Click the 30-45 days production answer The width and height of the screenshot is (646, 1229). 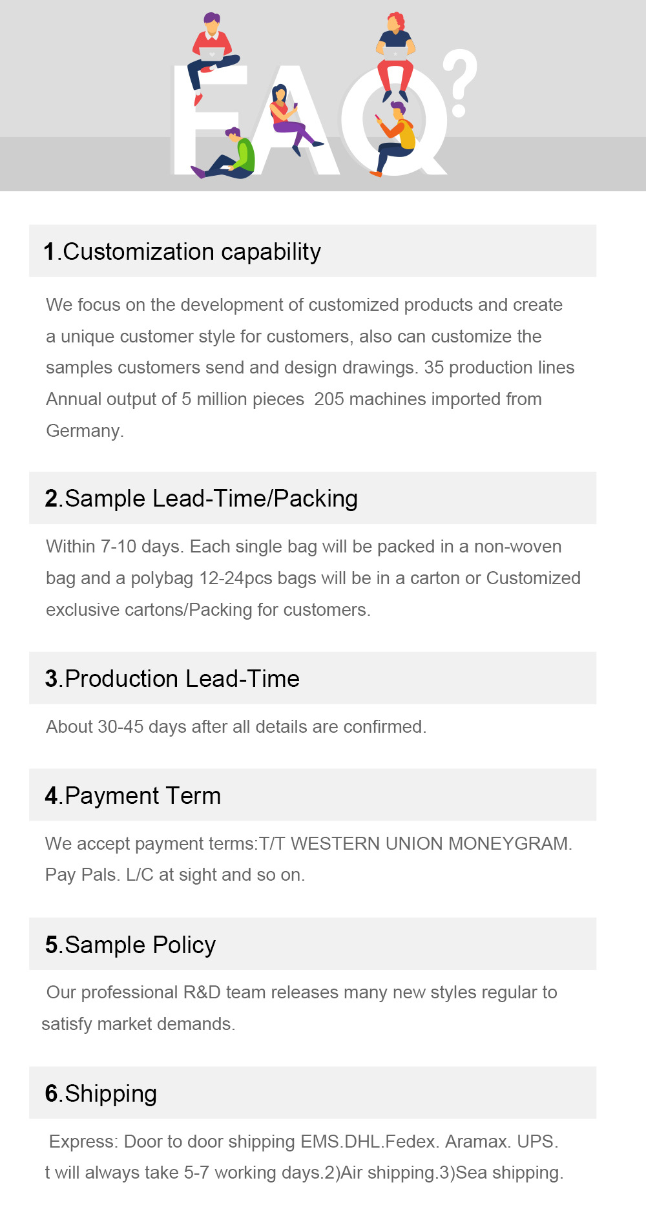(x=236, y=727)
